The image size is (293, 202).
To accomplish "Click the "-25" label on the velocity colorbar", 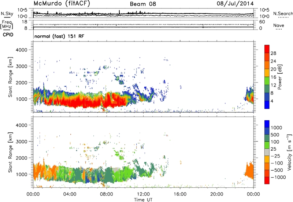I will 275,156.
